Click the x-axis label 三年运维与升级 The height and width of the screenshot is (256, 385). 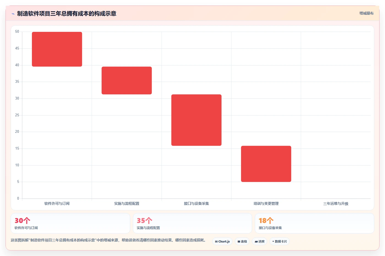tap(336, 203)
